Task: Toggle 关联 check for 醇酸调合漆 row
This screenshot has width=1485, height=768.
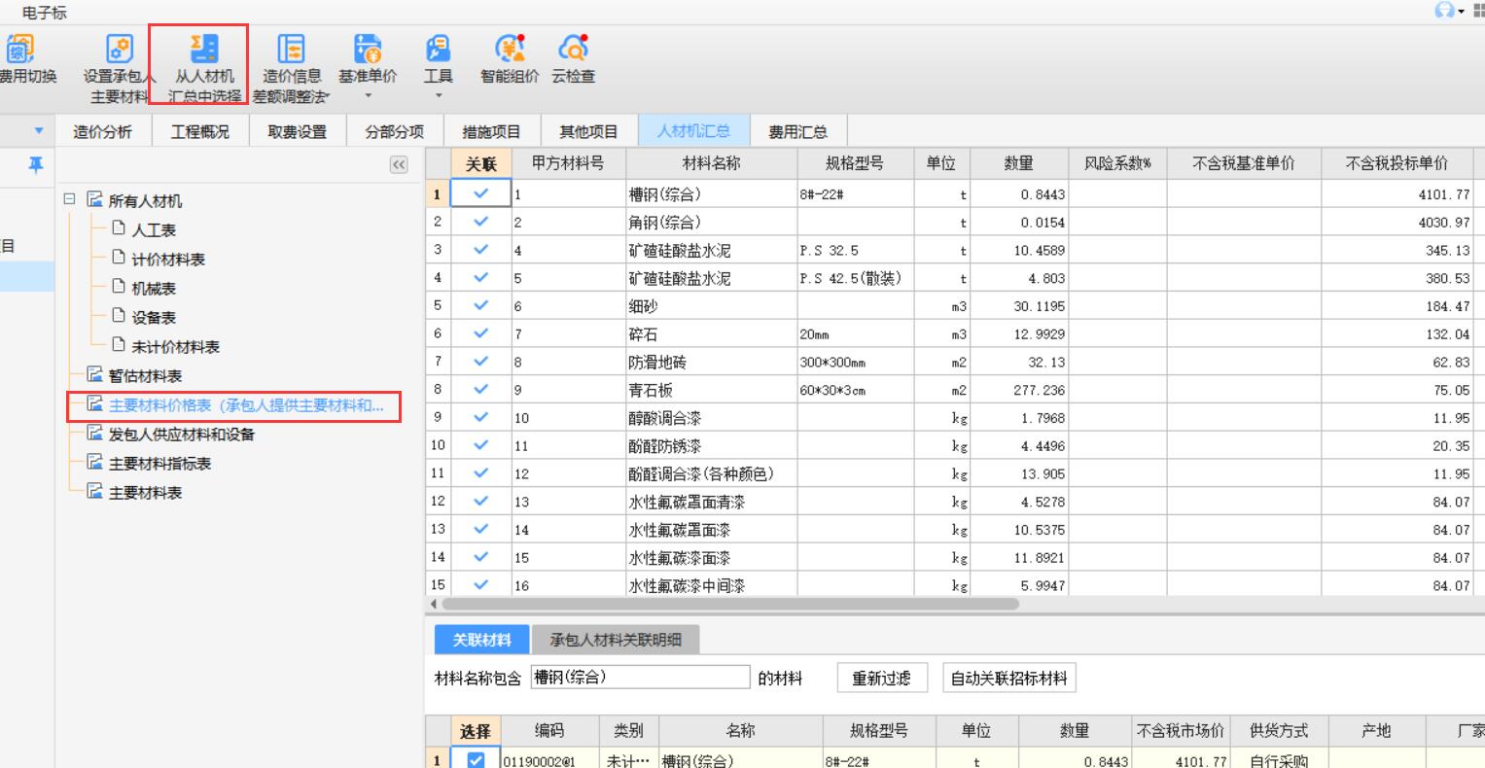Action: [481, 418]
